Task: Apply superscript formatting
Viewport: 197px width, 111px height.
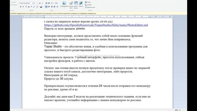Action: pos(34,7)
